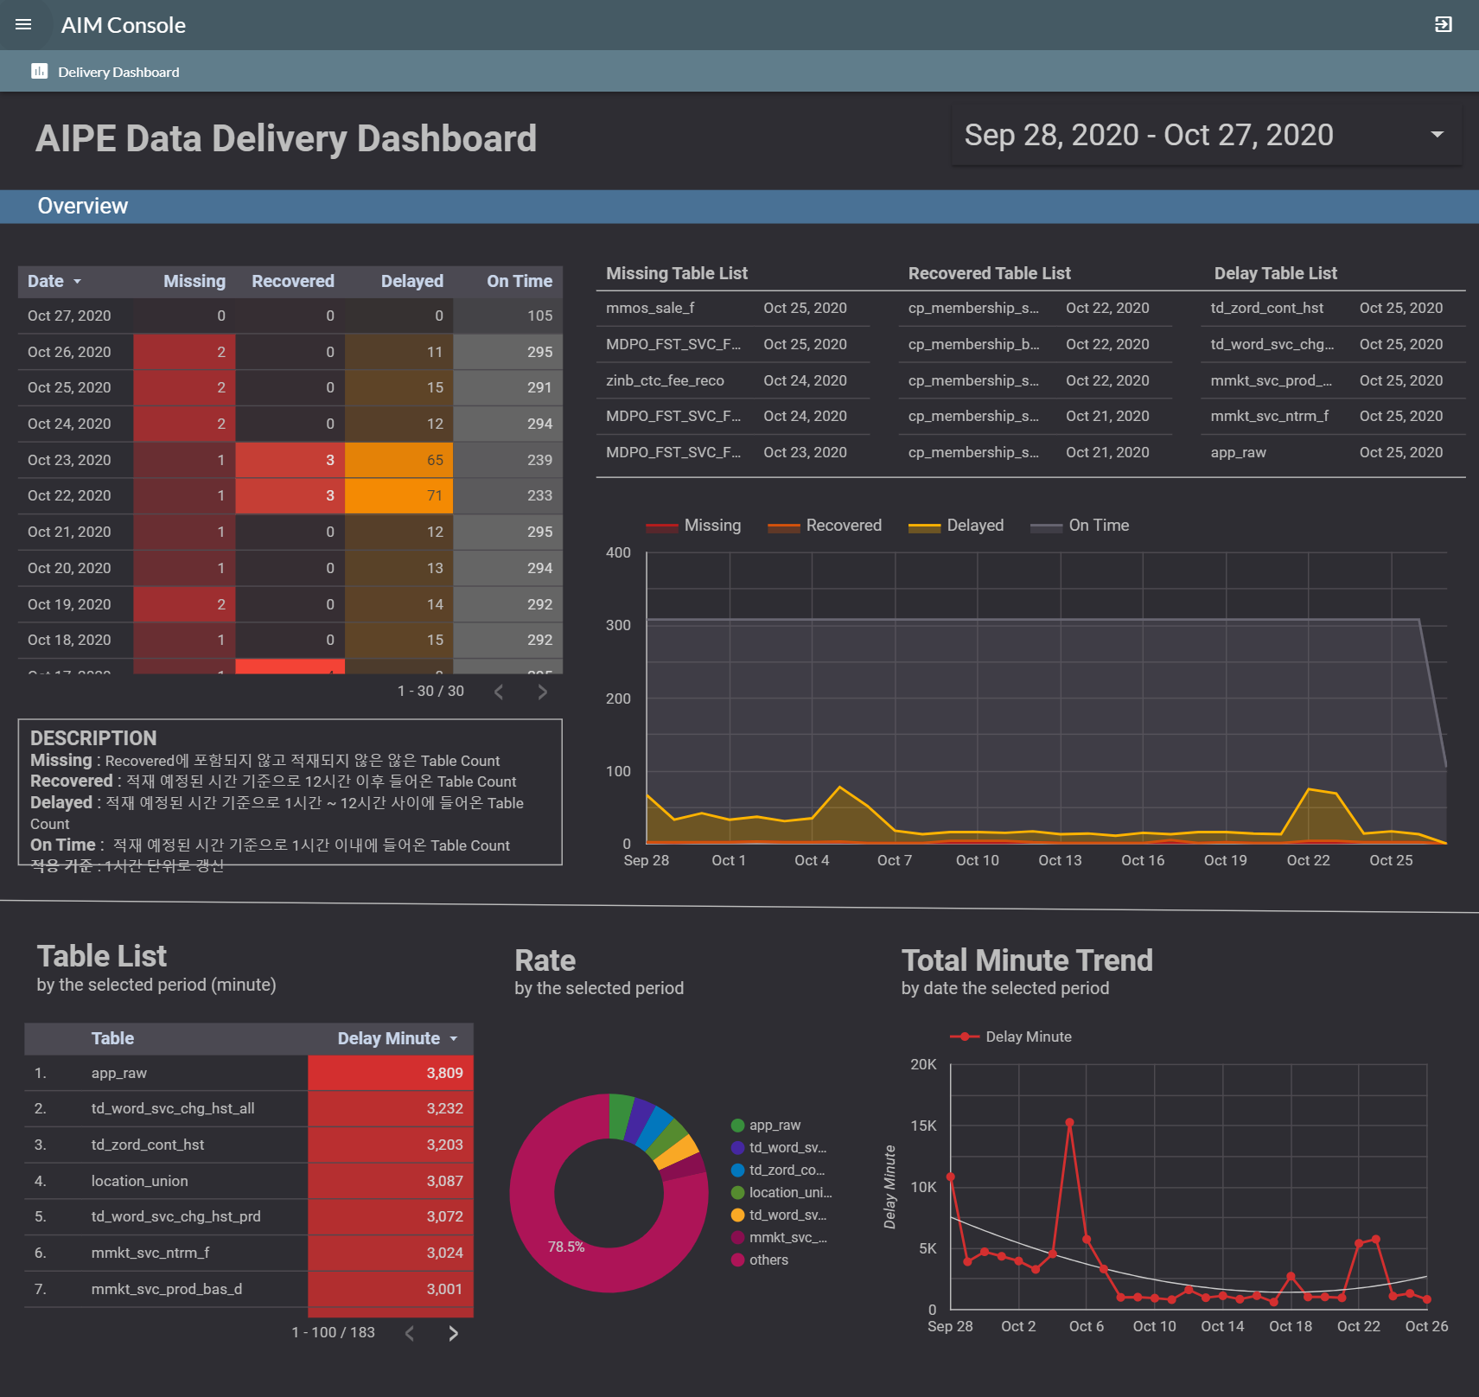This screenshot has height=1397, width=1479.
Task: Go to next page of Table List
Action: (x=453, y=1333)
